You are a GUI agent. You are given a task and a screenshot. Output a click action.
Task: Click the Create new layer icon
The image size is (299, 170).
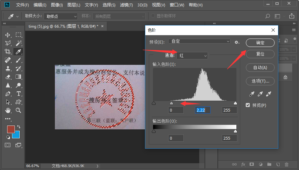tap(278, 164)
